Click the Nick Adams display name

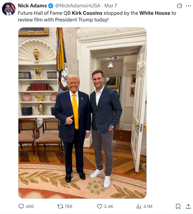(32, 6)
